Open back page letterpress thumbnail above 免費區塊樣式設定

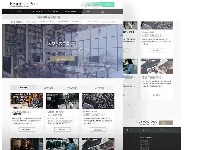point(157,26)
